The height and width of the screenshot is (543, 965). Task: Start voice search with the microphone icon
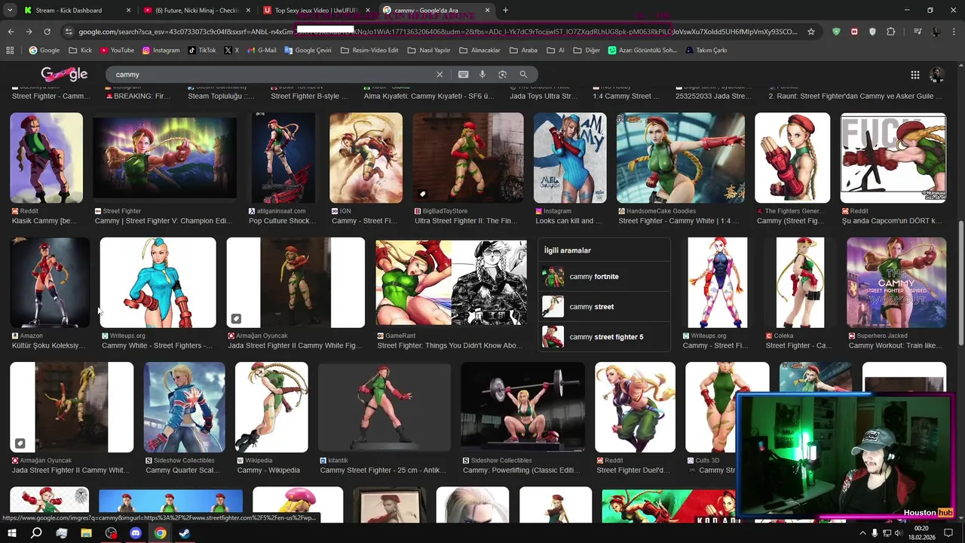[482, 75]
